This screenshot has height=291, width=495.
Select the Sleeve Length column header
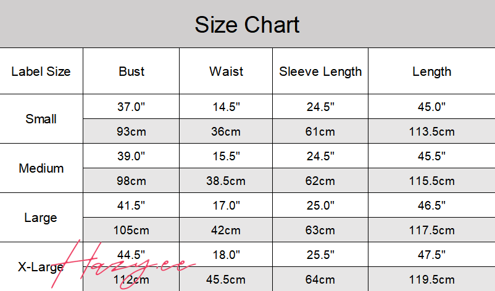(x=320, y=72)
